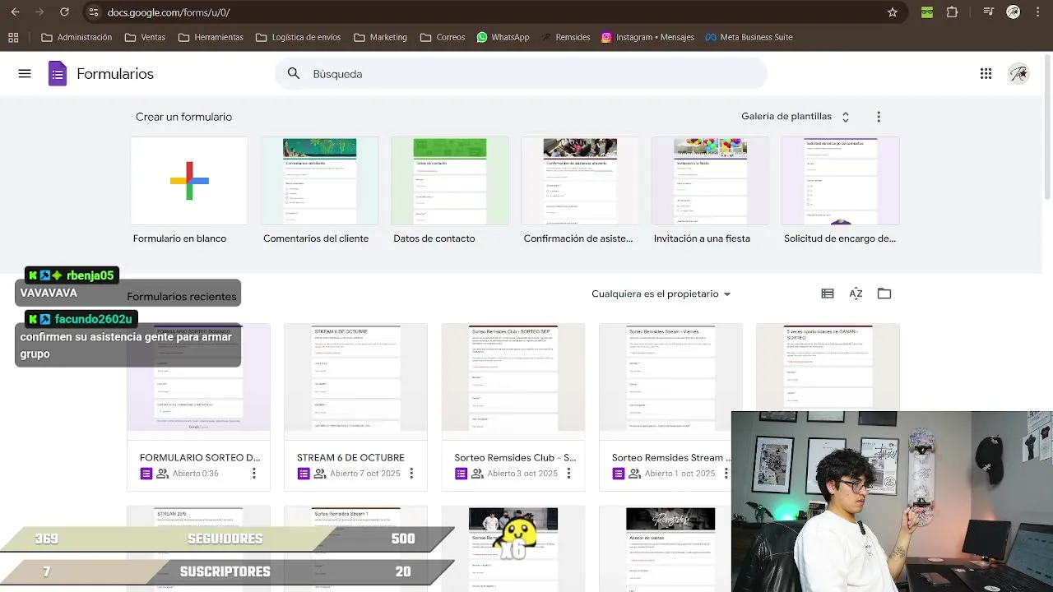Click the Abierto 7 oct 2025 date
The height and width of the screenshot is (592, 1053).
tap(367, 474)
